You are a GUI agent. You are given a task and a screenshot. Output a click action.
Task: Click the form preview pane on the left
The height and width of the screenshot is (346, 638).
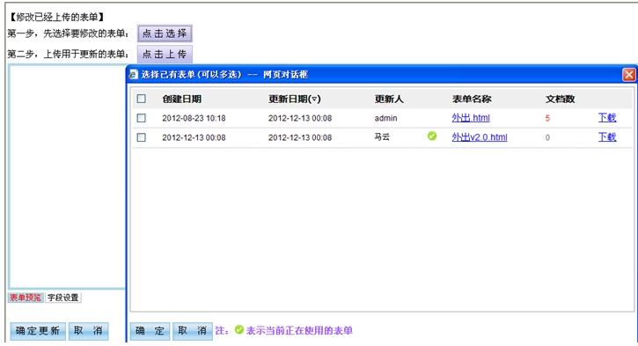[67, 176]
